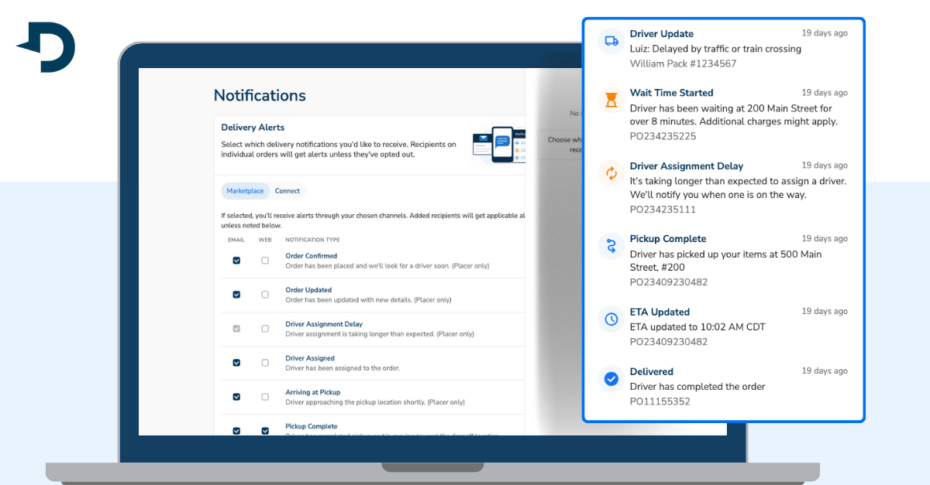The width and height of the screenshot is (930, 485).
Task: Click the Pickup Complete route icon
Action: click(611, 246)
